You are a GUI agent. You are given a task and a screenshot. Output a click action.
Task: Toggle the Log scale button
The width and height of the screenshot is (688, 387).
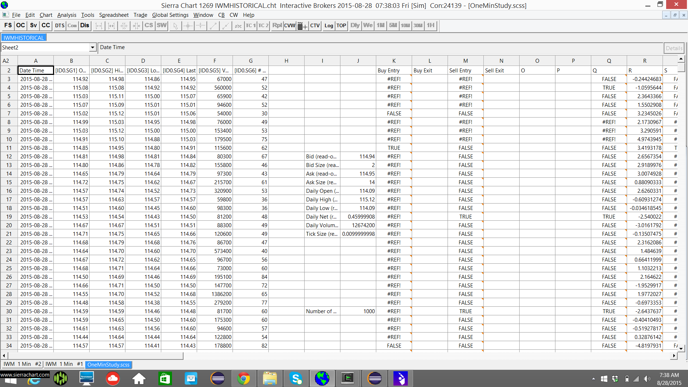(x=329, y=25)
